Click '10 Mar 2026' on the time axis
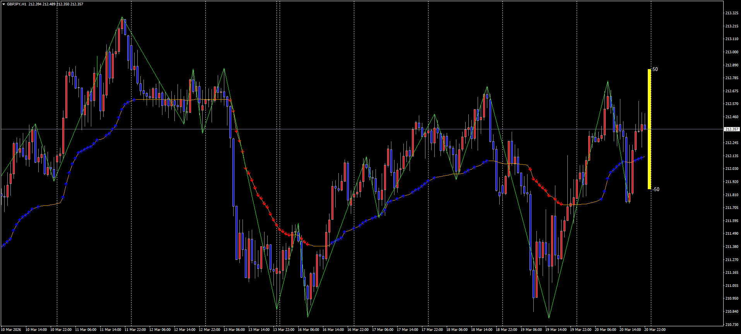Viewport: 741px width, 334px height. point(11,330)
